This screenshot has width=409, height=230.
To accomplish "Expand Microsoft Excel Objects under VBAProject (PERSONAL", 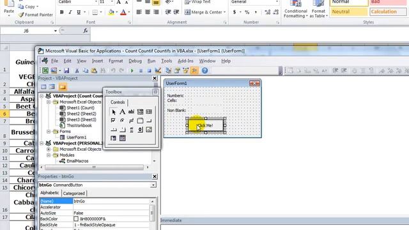I will click(x=49, y=149).
